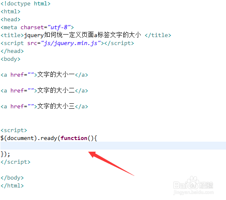Click the anchor line 文字的大小三
Image resolution: width=226 pixels, height=200 pixels.
pos(44,106)
